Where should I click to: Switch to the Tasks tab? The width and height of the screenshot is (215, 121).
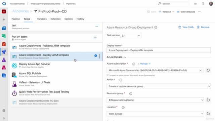tap(27, 19)
